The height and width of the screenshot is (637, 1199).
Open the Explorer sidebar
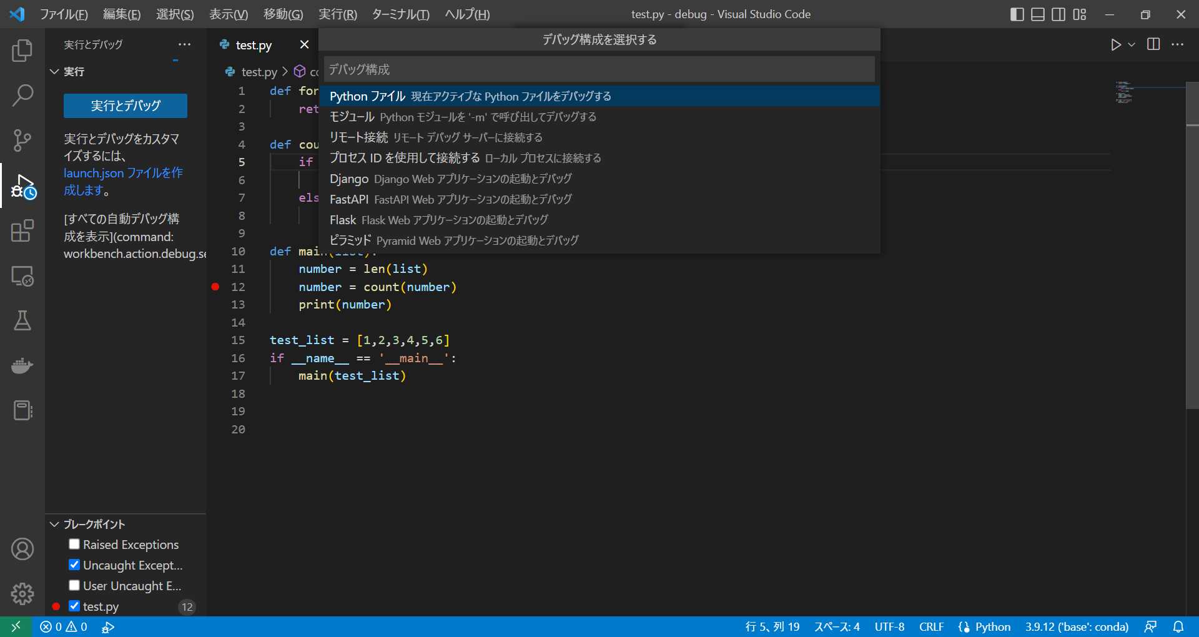pos(22,51)
